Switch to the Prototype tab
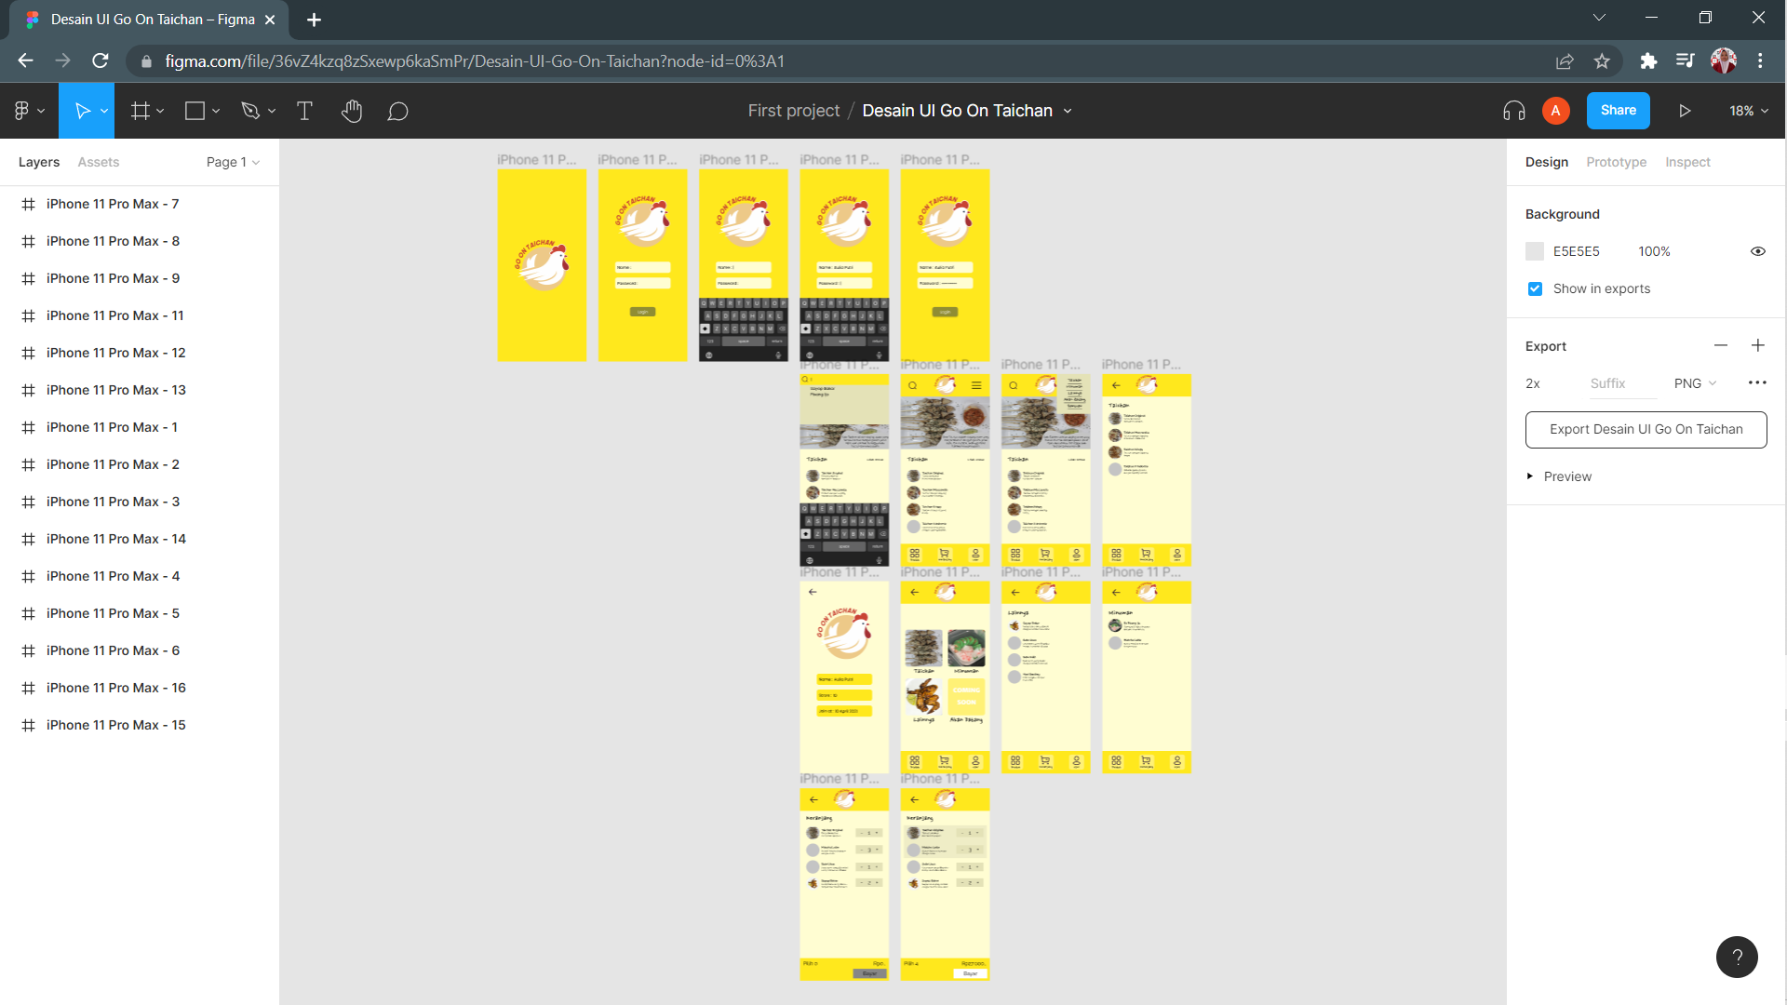The width and height of the screenshot is (1787, 1005). point(1616,162)
